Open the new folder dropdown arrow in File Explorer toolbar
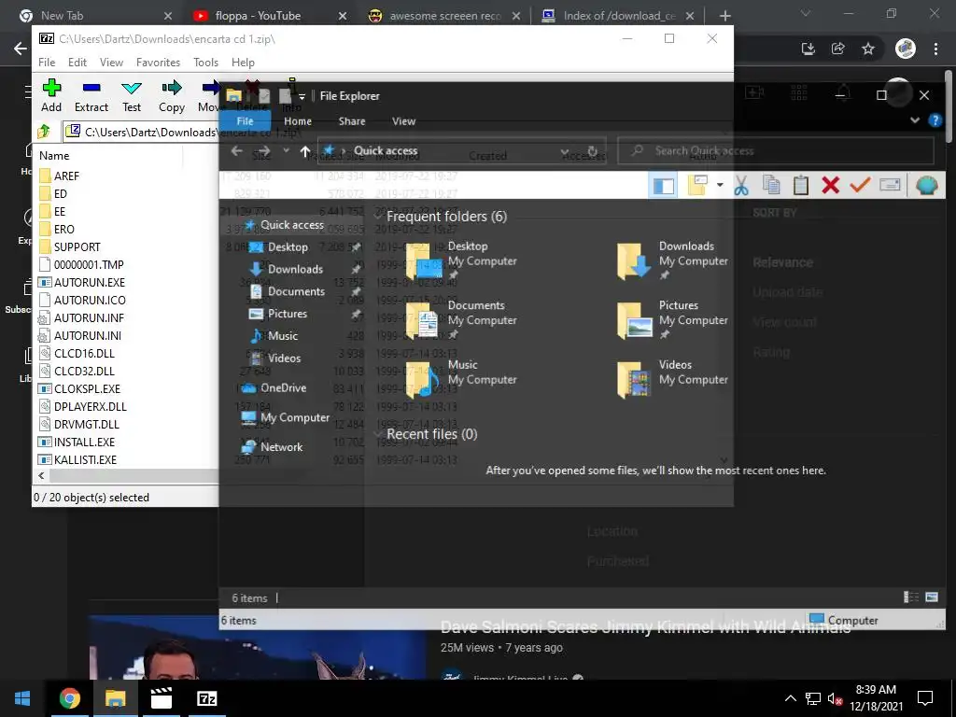 pos(720,185)
